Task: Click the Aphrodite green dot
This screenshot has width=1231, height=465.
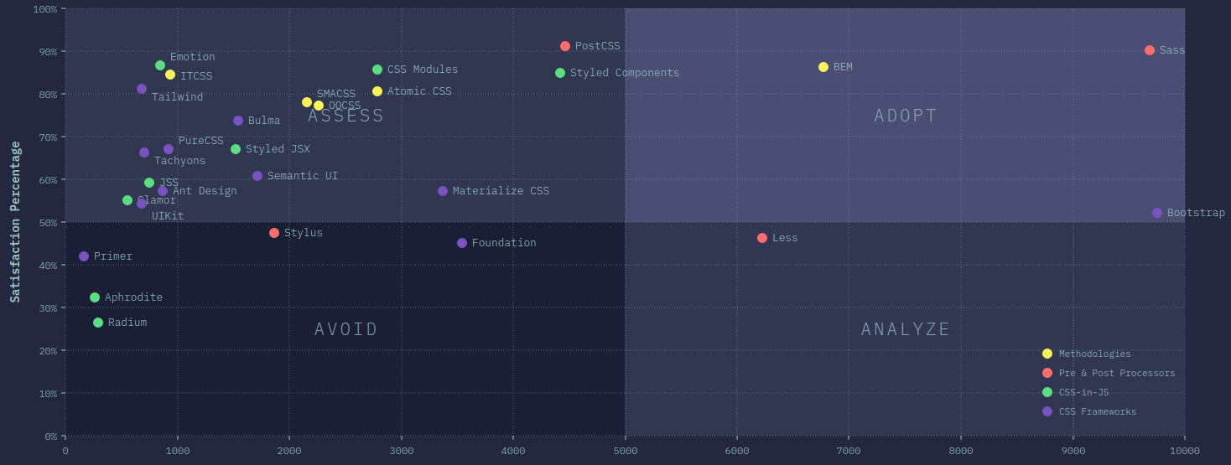Action: 95,297
